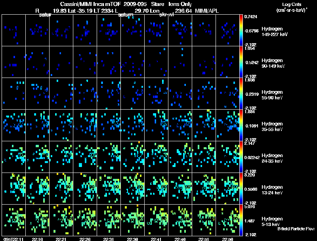
Task: Click the 22:56 time label
Action: [227, 239]
